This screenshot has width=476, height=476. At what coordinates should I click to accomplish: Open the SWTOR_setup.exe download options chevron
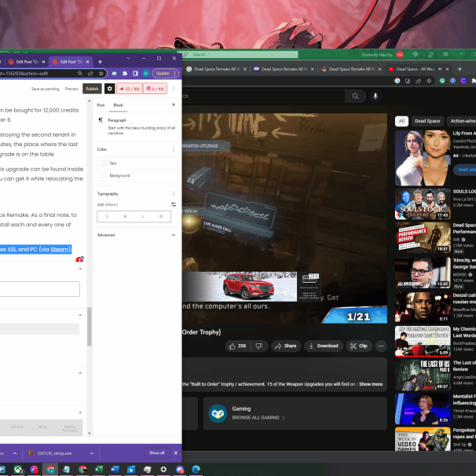click(92, 453)
